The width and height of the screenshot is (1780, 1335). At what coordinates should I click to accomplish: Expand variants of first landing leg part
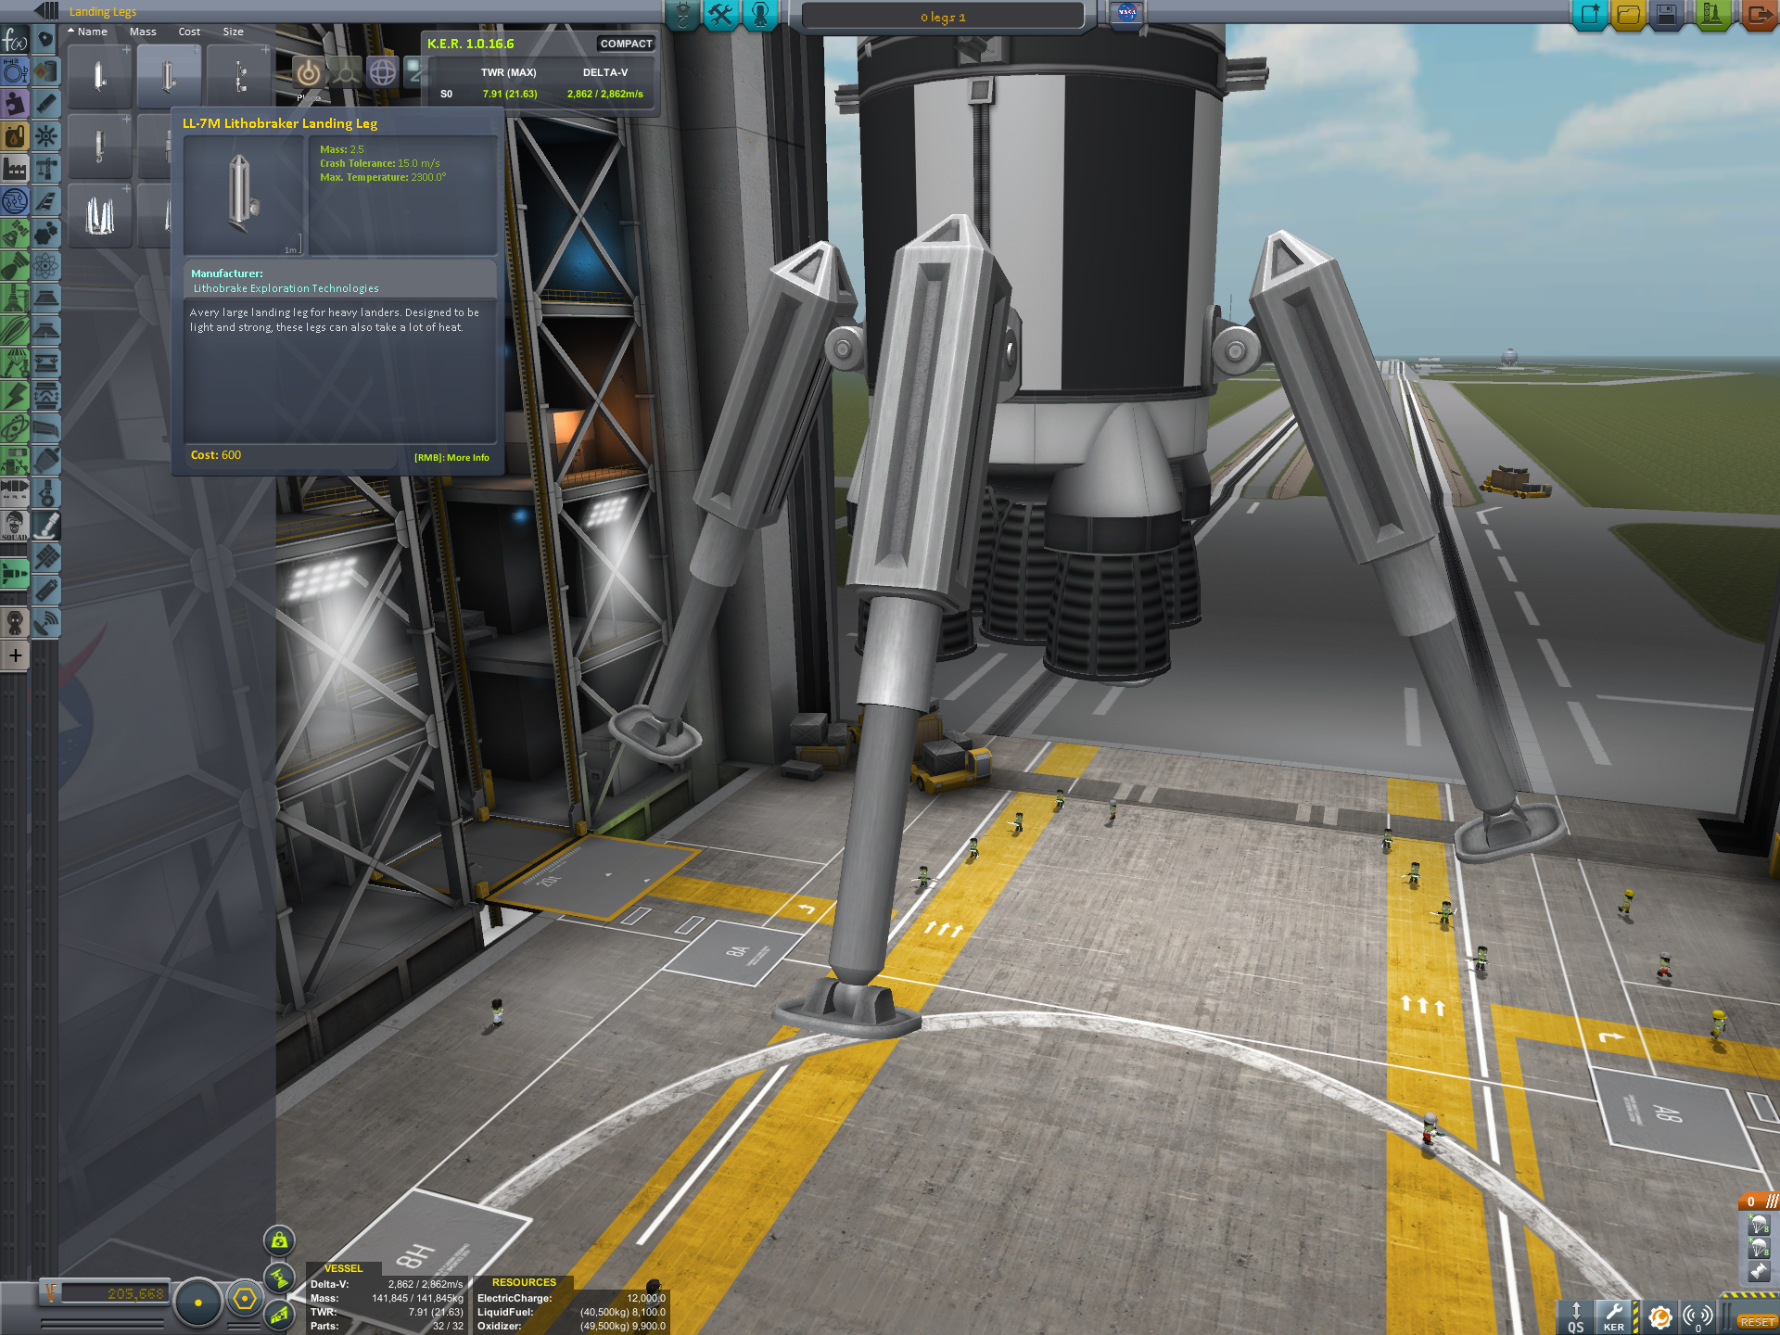[127, 50]
